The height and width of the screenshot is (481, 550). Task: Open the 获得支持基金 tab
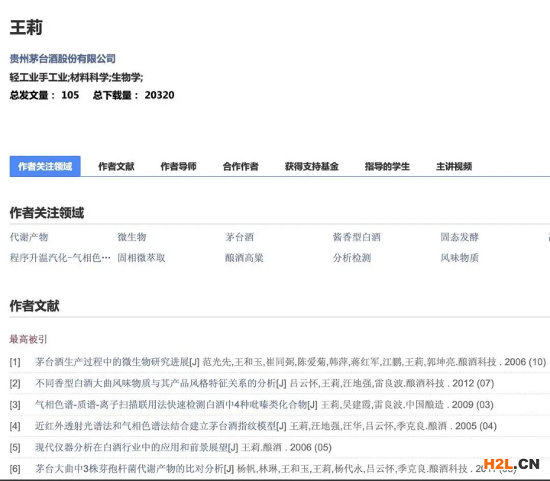(x=312, y=166)
